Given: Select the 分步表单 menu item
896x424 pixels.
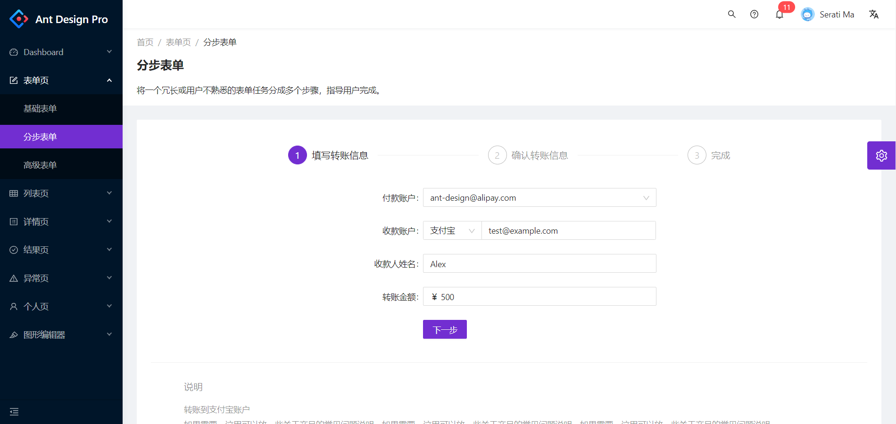Looking at the screenshot, I should click(61, 137).
